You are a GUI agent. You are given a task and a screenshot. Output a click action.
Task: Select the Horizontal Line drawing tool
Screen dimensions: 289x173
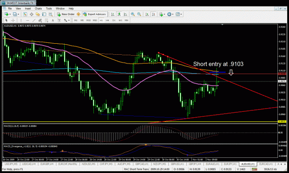[x=27, y=20]
